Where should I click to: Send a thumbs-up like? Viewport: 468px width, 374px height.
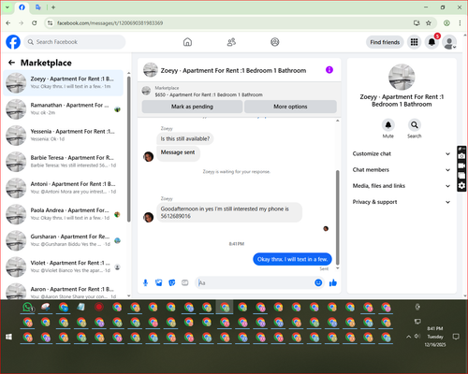[333, 282]
